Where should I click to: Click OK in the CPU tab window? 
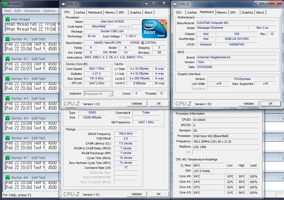159,103
